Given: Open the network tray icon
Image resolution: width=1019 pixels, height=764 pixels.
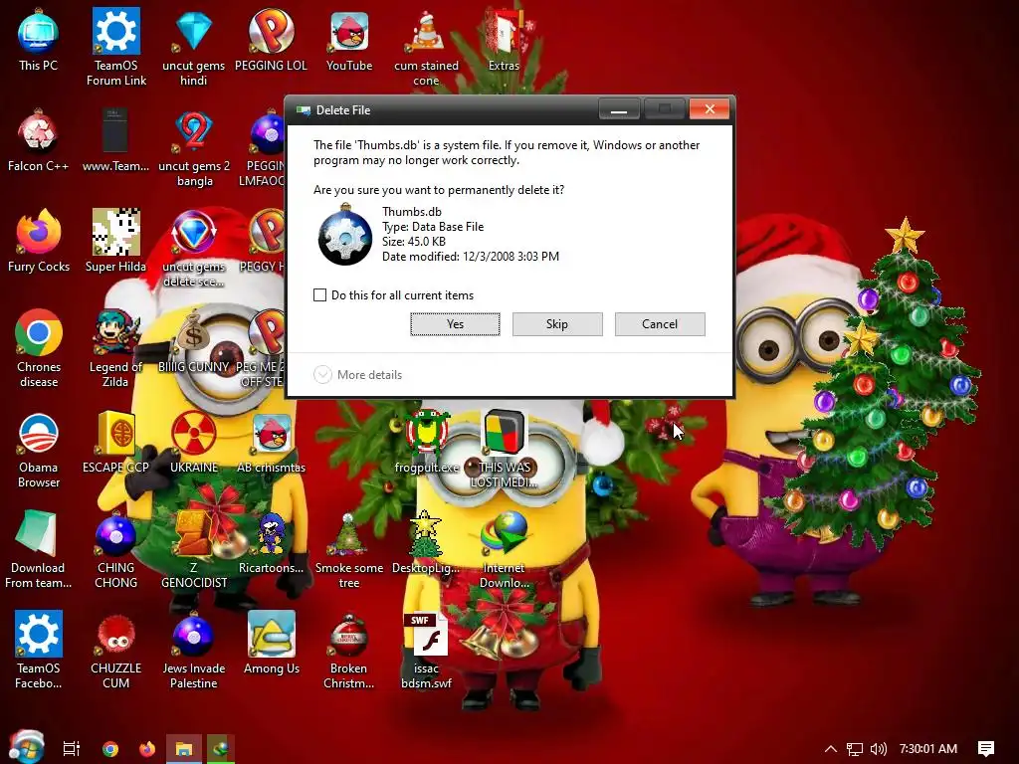Looking at the screenshot, I should point(855,748).
